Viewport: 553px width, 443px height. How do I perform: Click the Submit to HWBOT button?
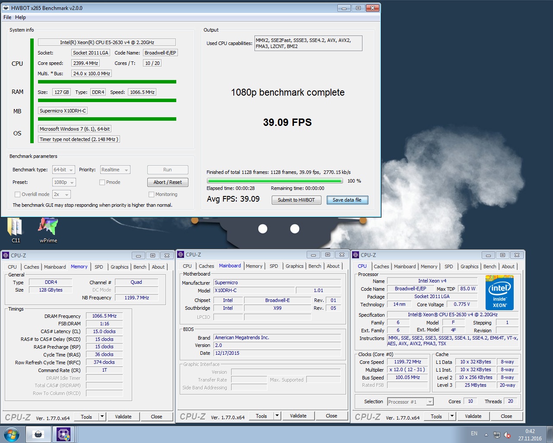tap(296, 200)
